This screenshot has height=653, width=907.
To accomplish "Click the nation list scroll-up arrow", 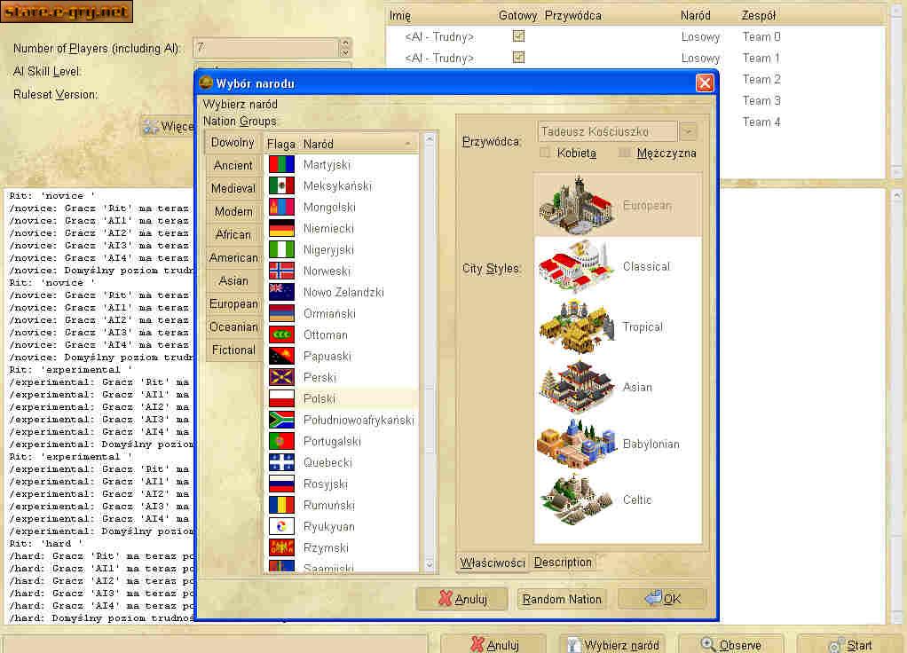I will [x=430, y=139].
